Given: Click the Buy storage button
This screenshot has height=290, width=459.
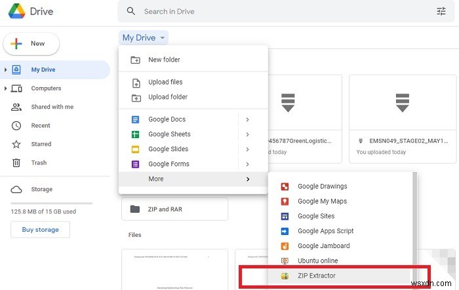Looking at the screenshot, I should (41, 230).
